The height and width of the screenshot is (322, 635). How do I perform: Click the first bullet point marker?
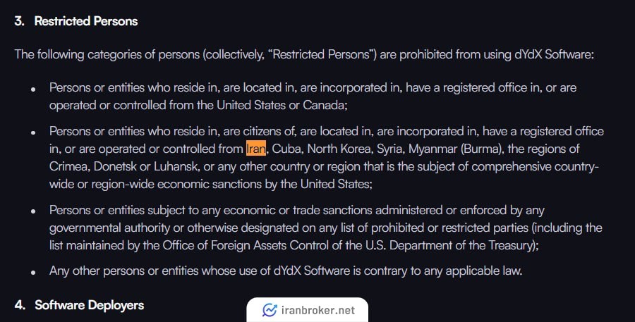(x=33, y=89)
